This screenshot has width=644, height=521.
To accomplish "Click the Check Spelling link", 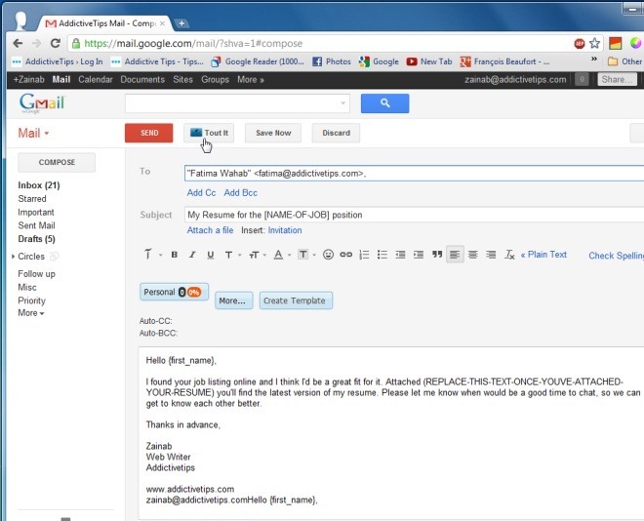I will coord(616,256).
